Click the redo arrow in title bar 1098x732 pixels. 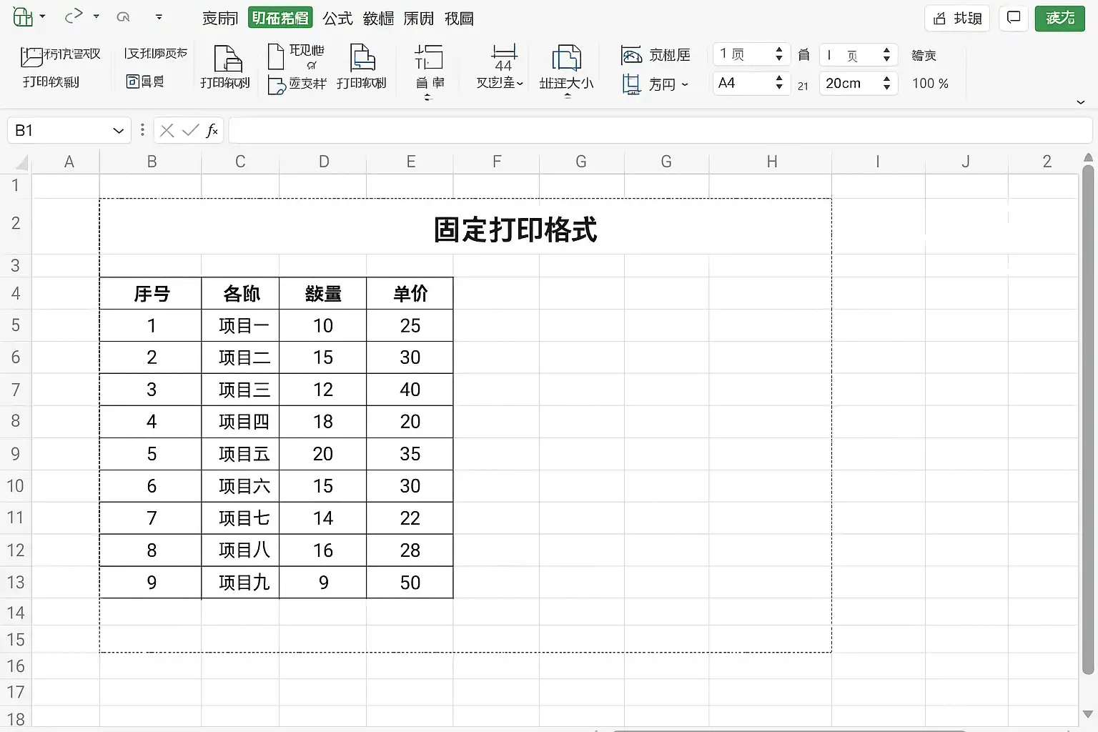point(74,16)
